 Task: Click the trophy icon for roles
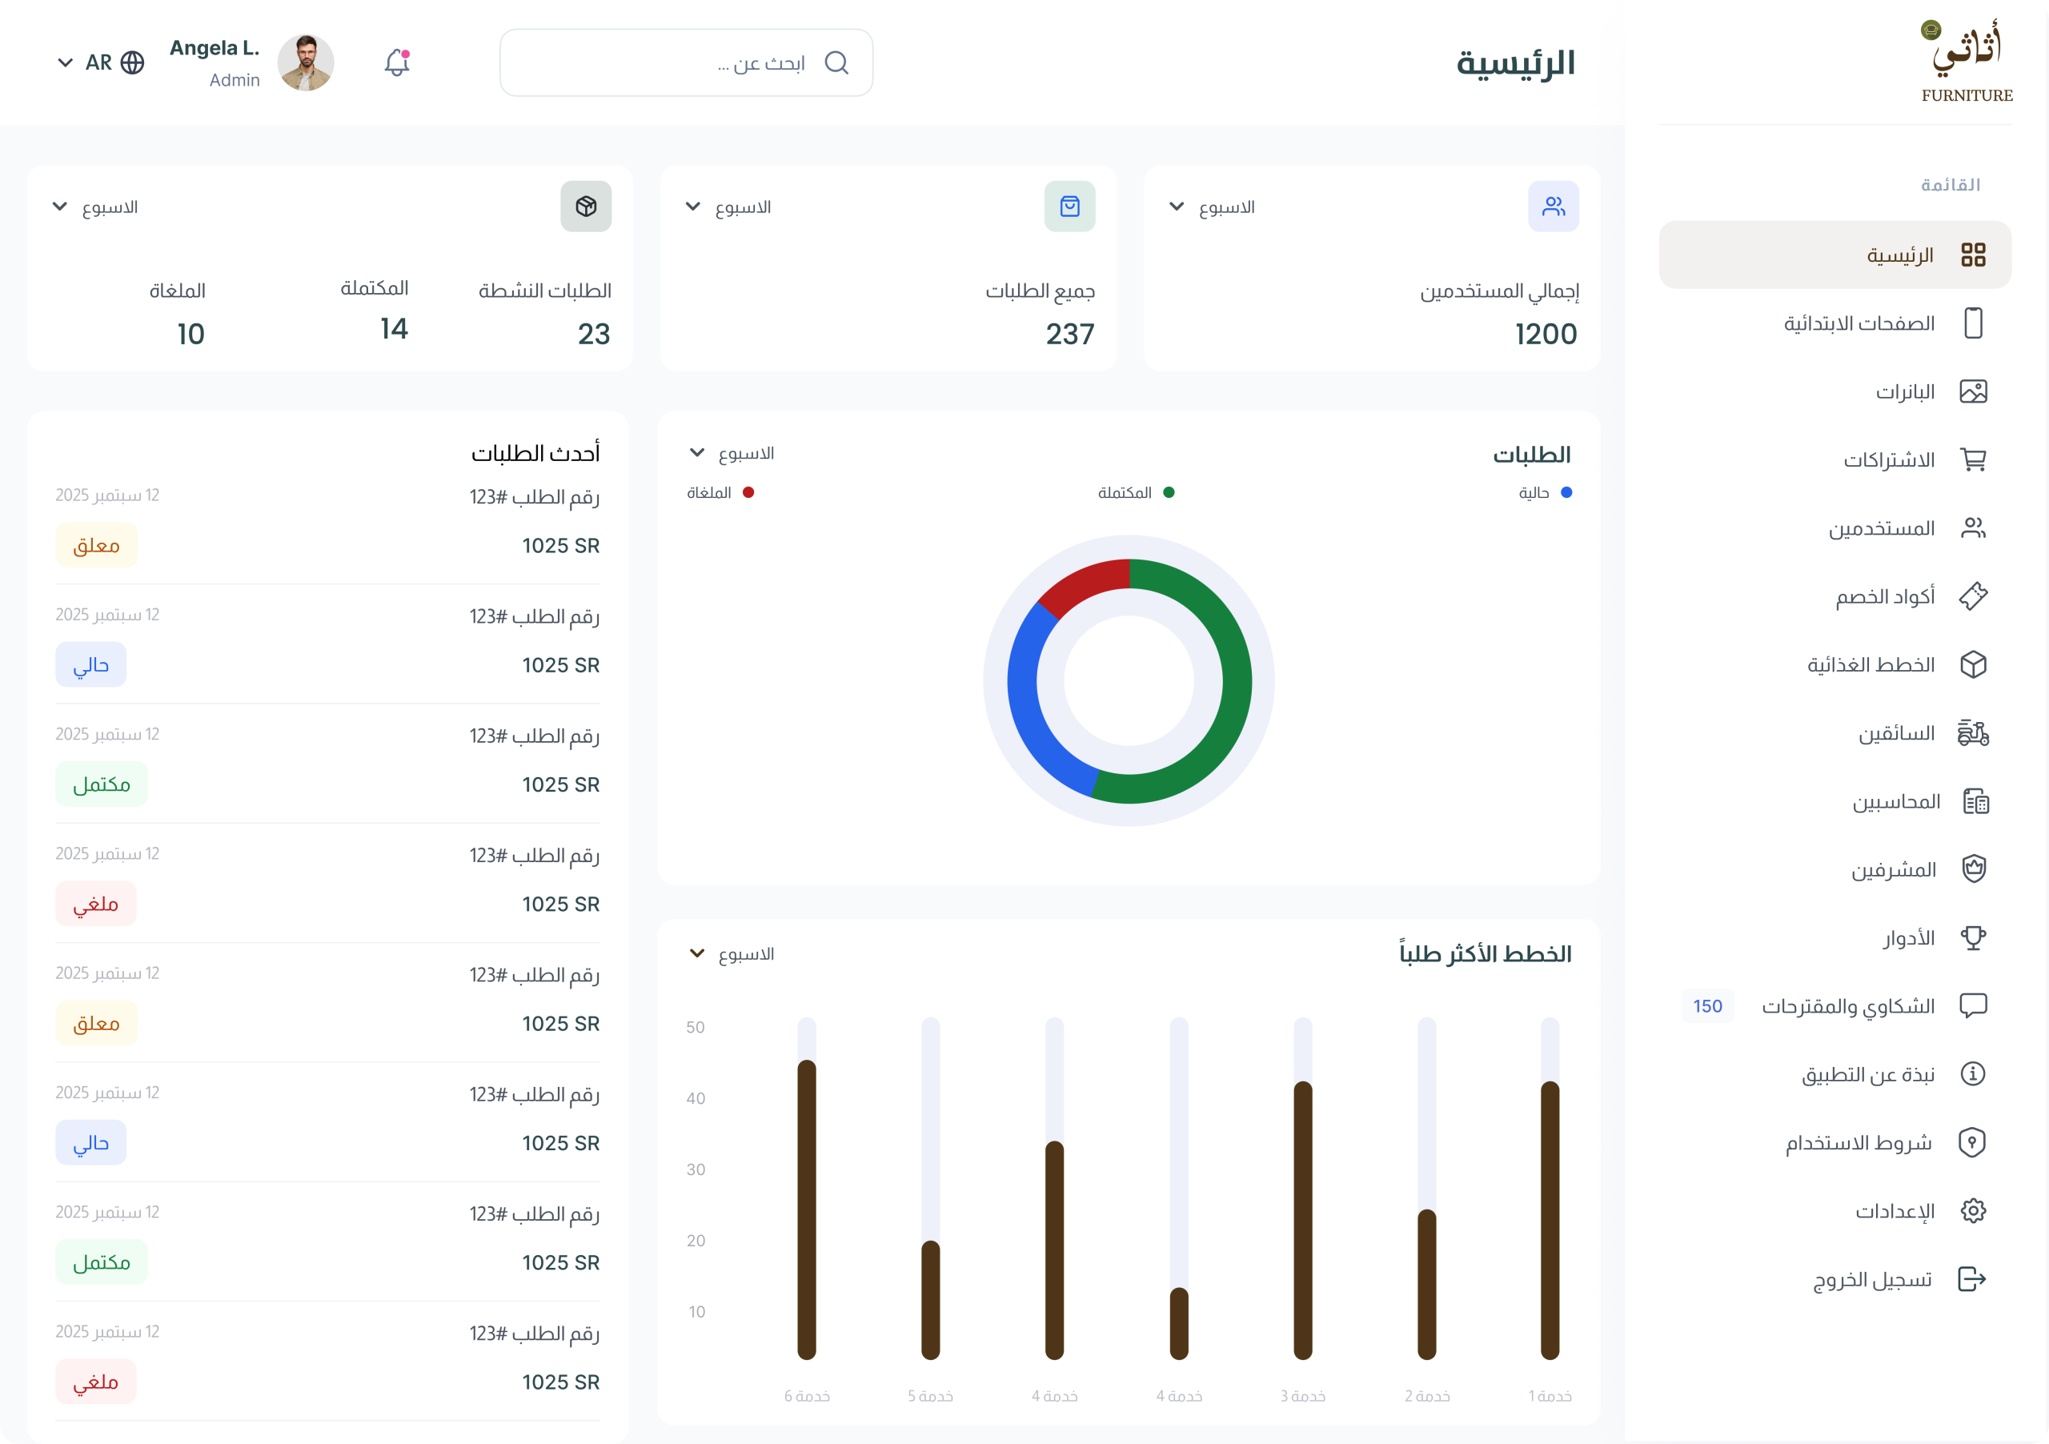1972,937
